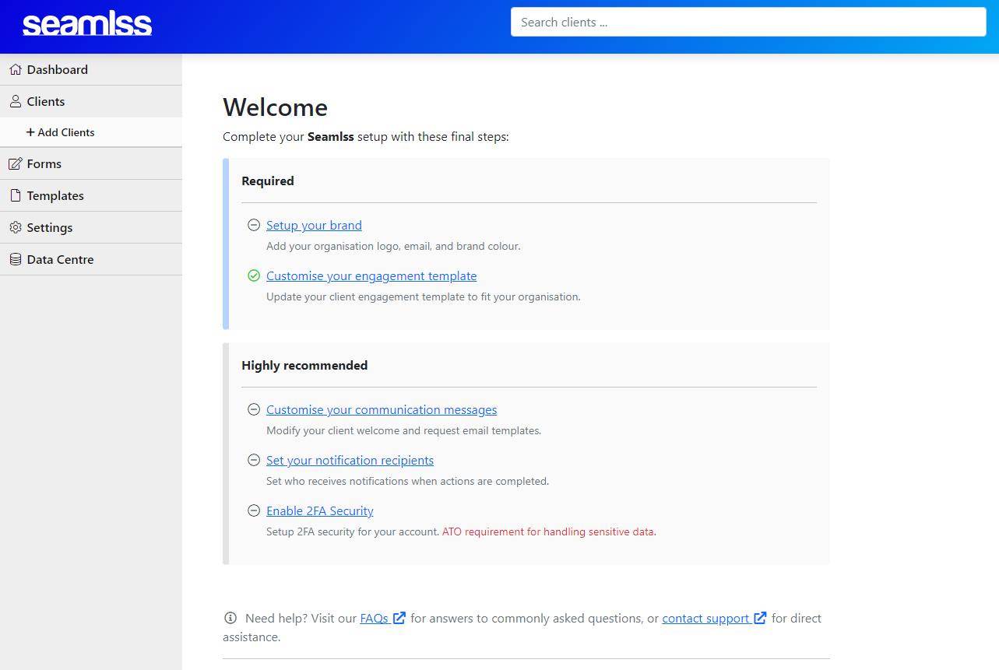
Task: Click the status circle beside notification recipients
Action: point(254,460)
